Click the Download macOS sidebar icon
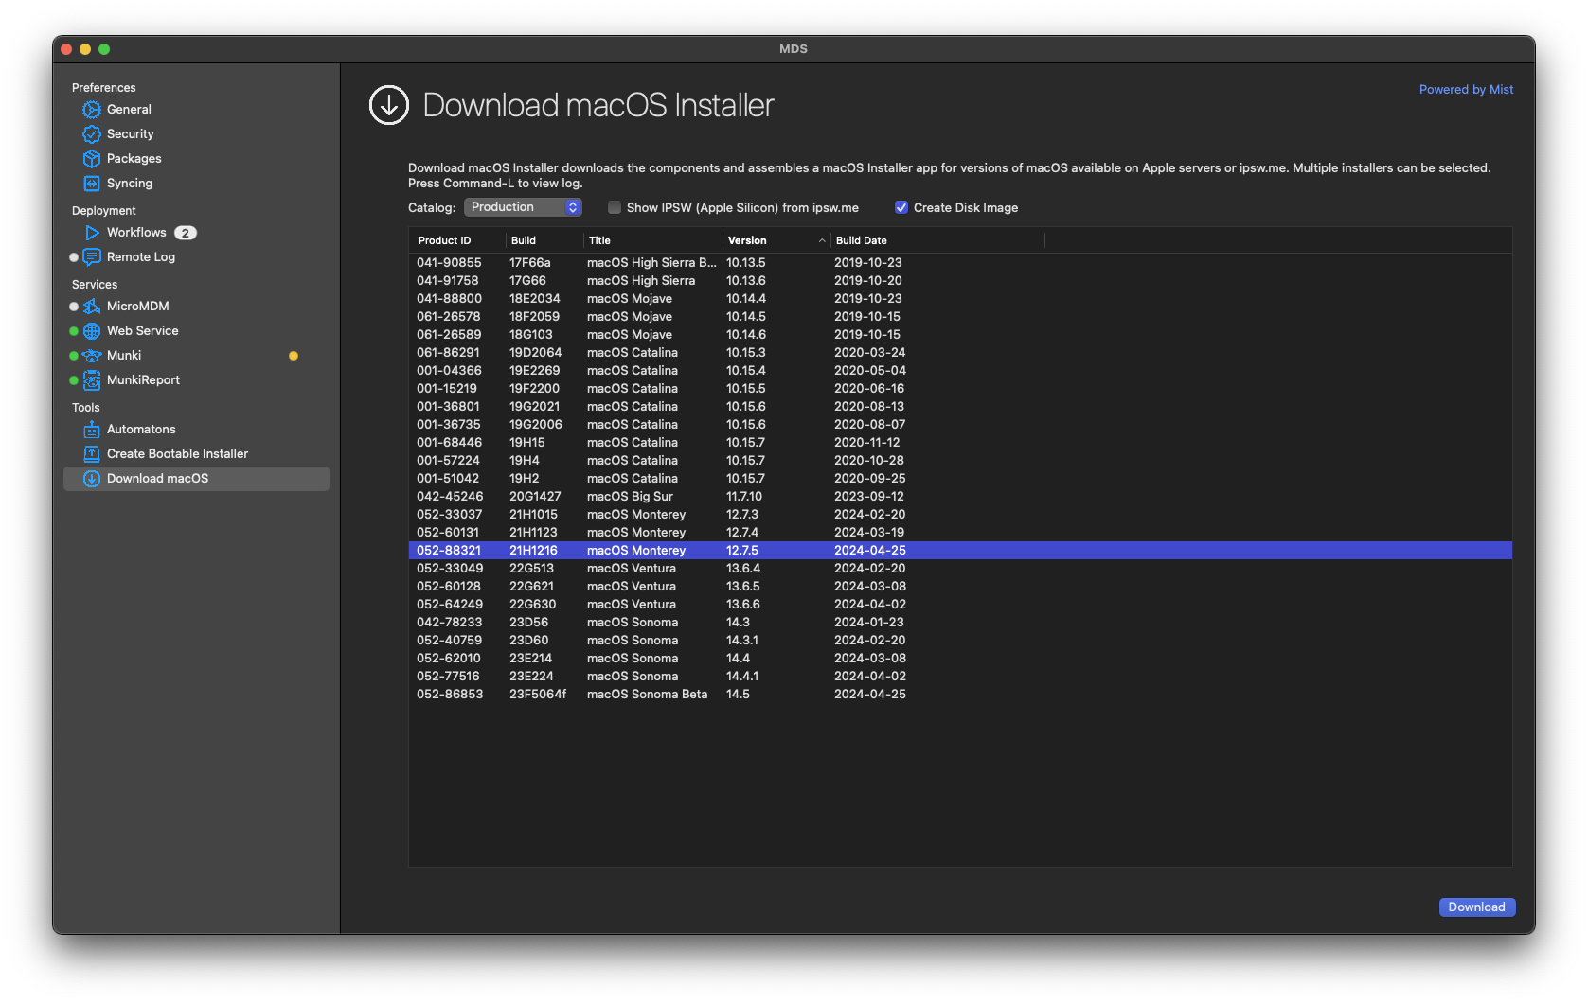The image size is (1588, 1004). coord(92,479)
